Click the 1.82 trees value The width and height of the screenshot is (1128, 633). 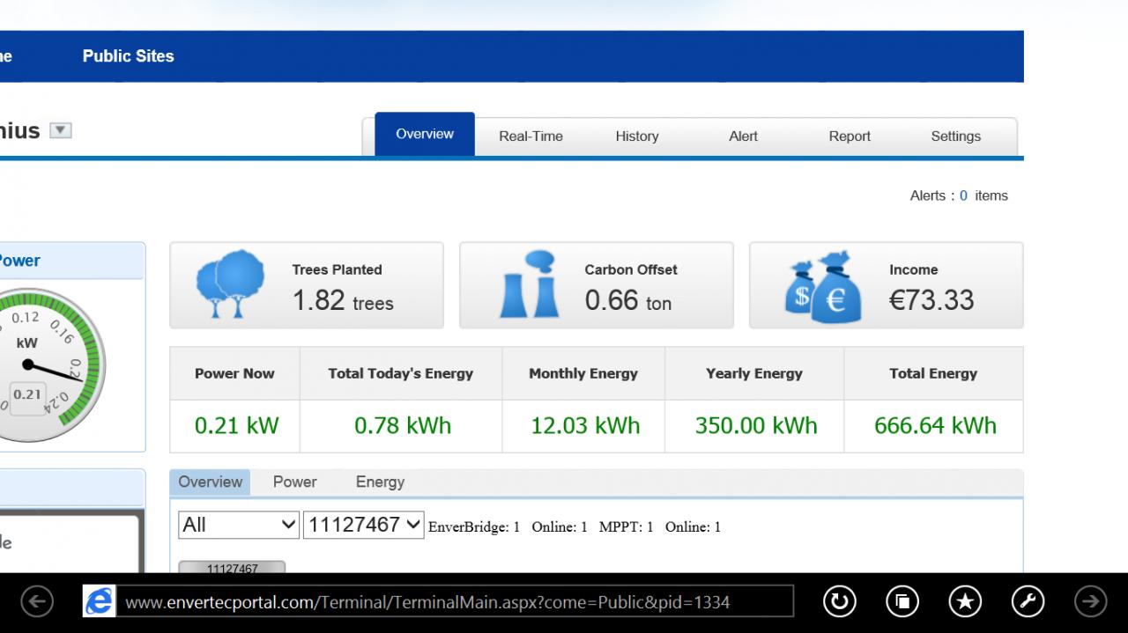pos(343,300)
